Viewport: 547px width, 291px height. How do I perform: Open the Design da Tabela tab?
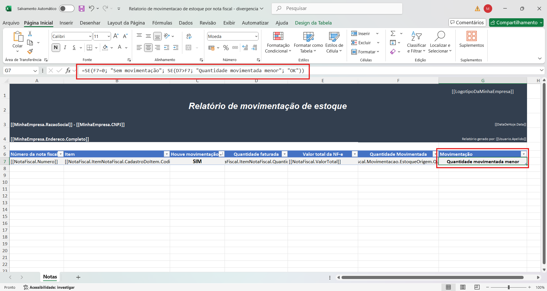(313, 23)
